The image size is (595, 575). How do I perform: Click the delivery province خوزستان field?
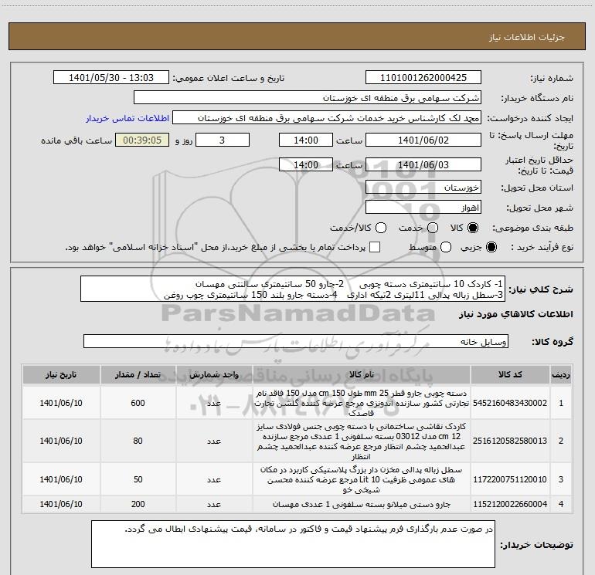pyautogui.click(x=423, y=188)
